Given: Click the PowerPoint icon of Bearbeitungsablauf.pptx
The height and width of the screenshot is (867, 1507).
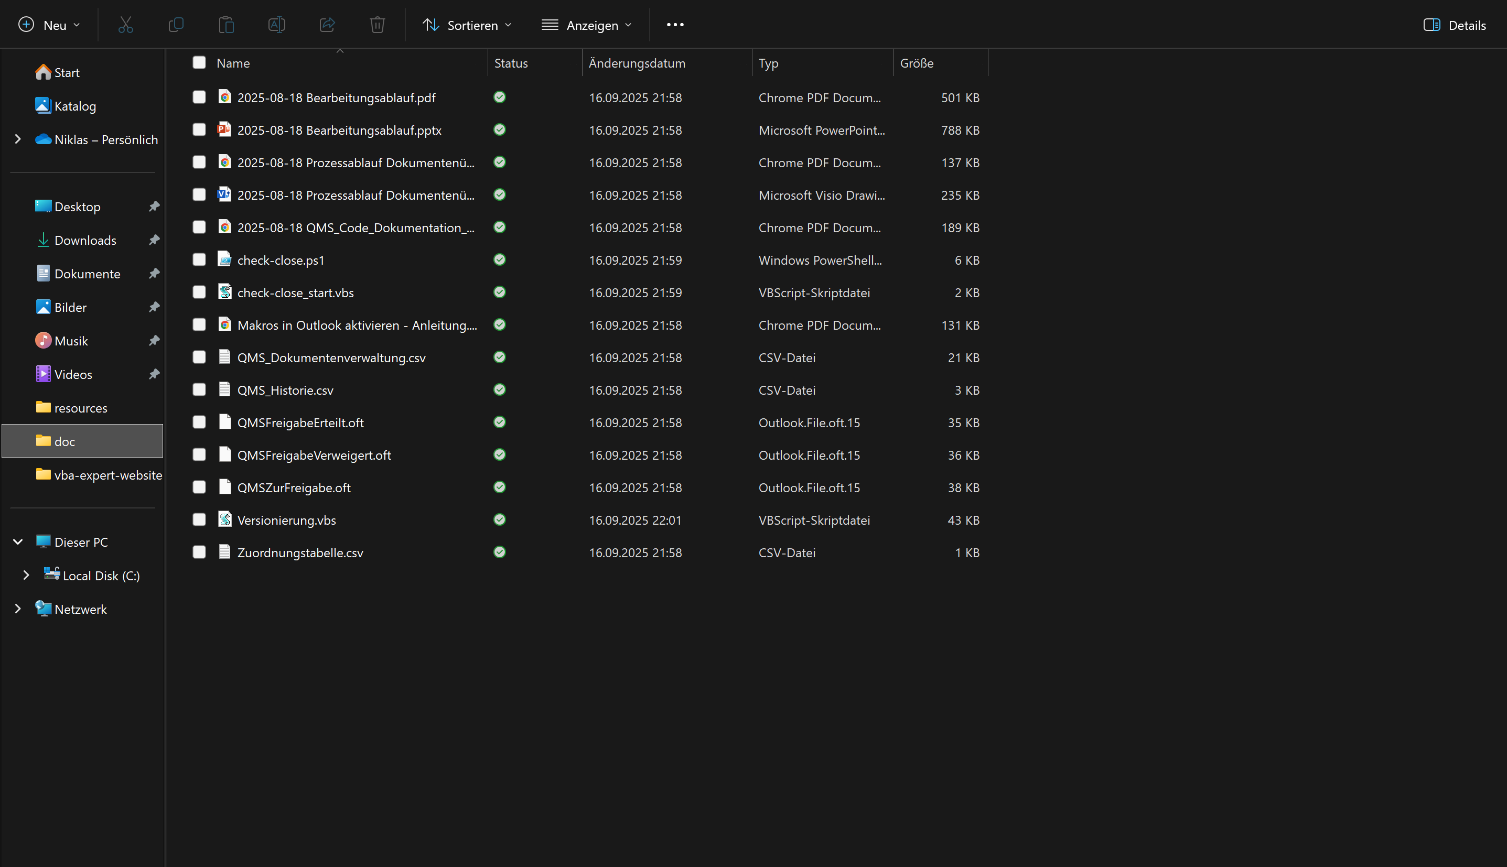Looking at the screenshot, I should point(224,130).
